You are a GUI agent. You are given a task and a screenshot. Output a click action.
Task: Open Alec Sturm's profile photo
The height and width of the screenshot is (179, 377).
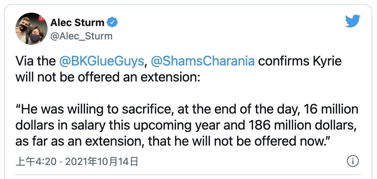tap(31, 29)
